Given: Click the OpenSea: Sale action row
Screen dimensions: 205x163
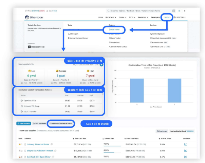Looking at the screenshot, I should pyautogui.click(x=60, y=101).
